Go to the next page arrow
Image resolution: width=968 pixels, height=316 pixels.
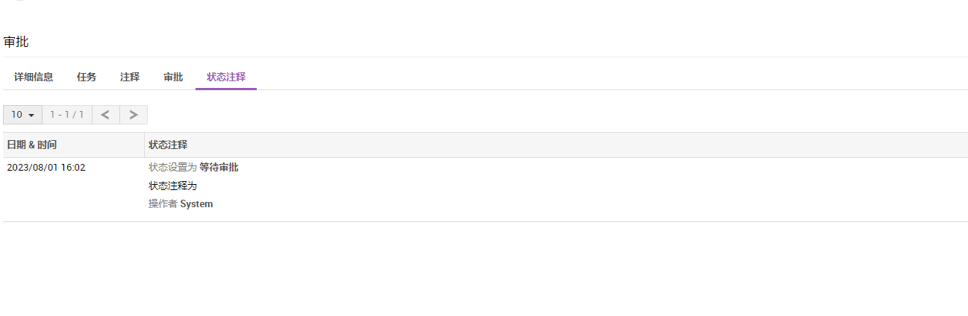[134, 115]
